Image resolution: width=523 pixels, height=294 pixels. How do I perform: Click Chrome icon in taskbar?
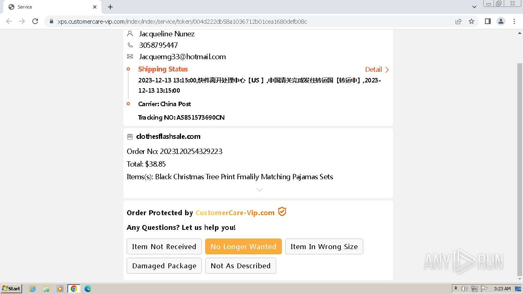click(74, 289)
